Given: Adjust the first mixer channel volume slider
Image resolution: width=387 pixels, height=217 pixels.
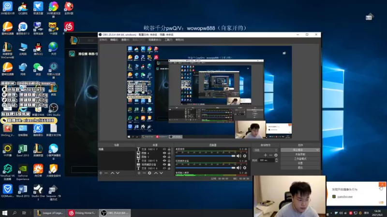Looking at the screenshot, I should [x=205, y=156].
